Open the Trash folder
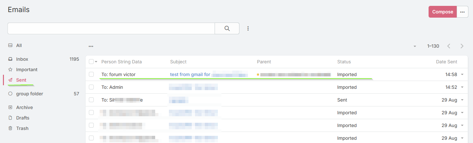Image resolution: width=473 pixels, height=143 pixels. click(22, 128)
